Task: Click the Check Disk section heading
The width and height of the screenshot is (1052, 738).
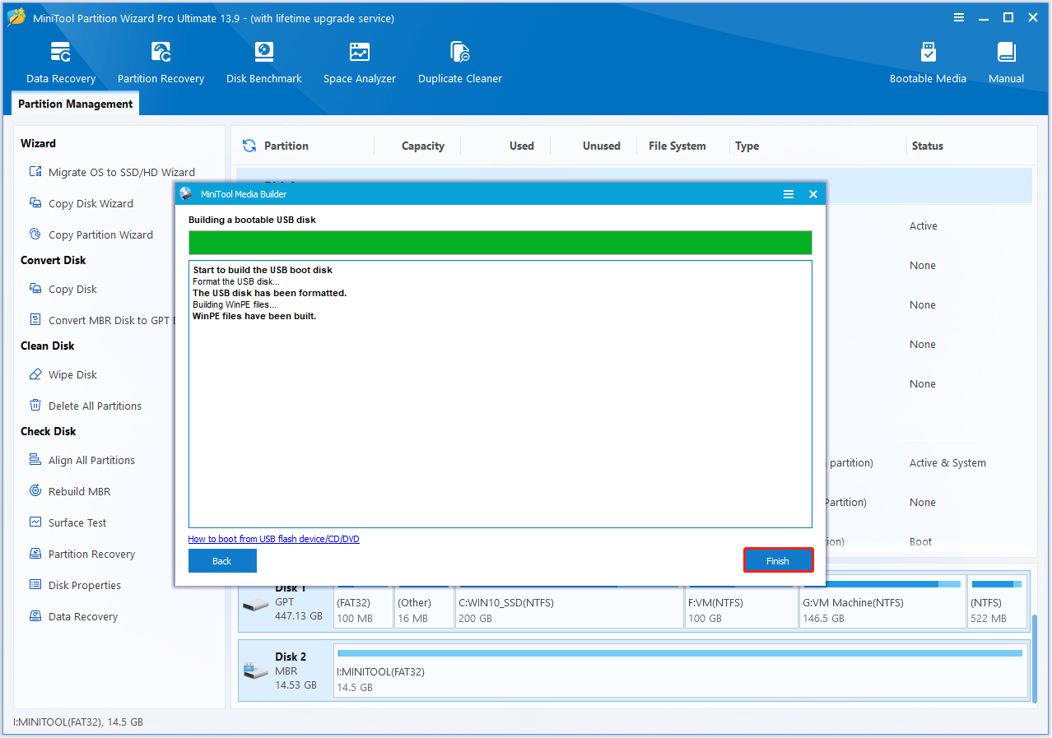Action: [49, 431]
